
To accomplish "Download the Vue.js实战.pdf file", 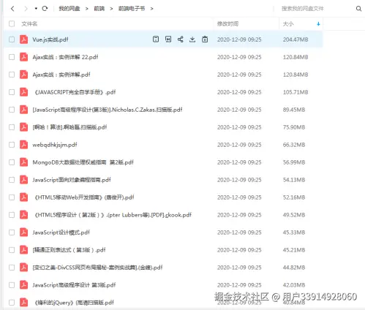I will 192,39.
